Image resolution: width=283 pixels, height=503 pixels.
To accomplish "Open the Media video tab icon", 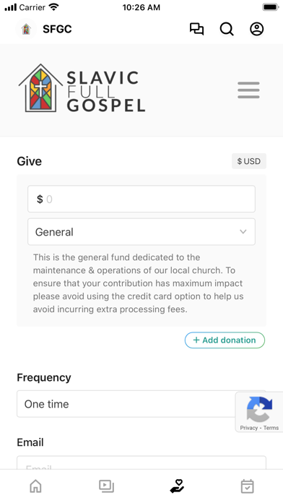I will coord(106,486).
